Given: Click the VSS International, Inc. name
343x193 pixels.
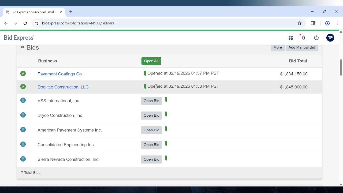Looking at the screenshot, I should coord(59,101).
